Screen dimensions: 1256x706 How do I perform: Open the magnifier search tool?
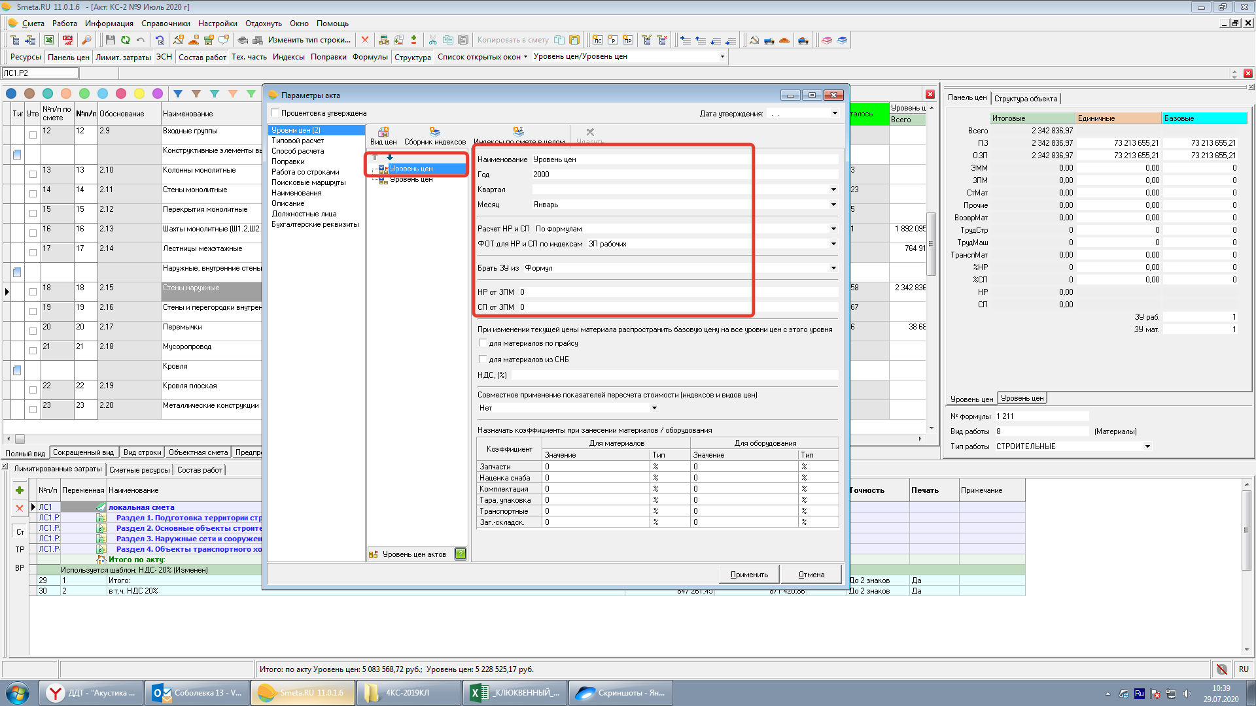click(86, 40)
